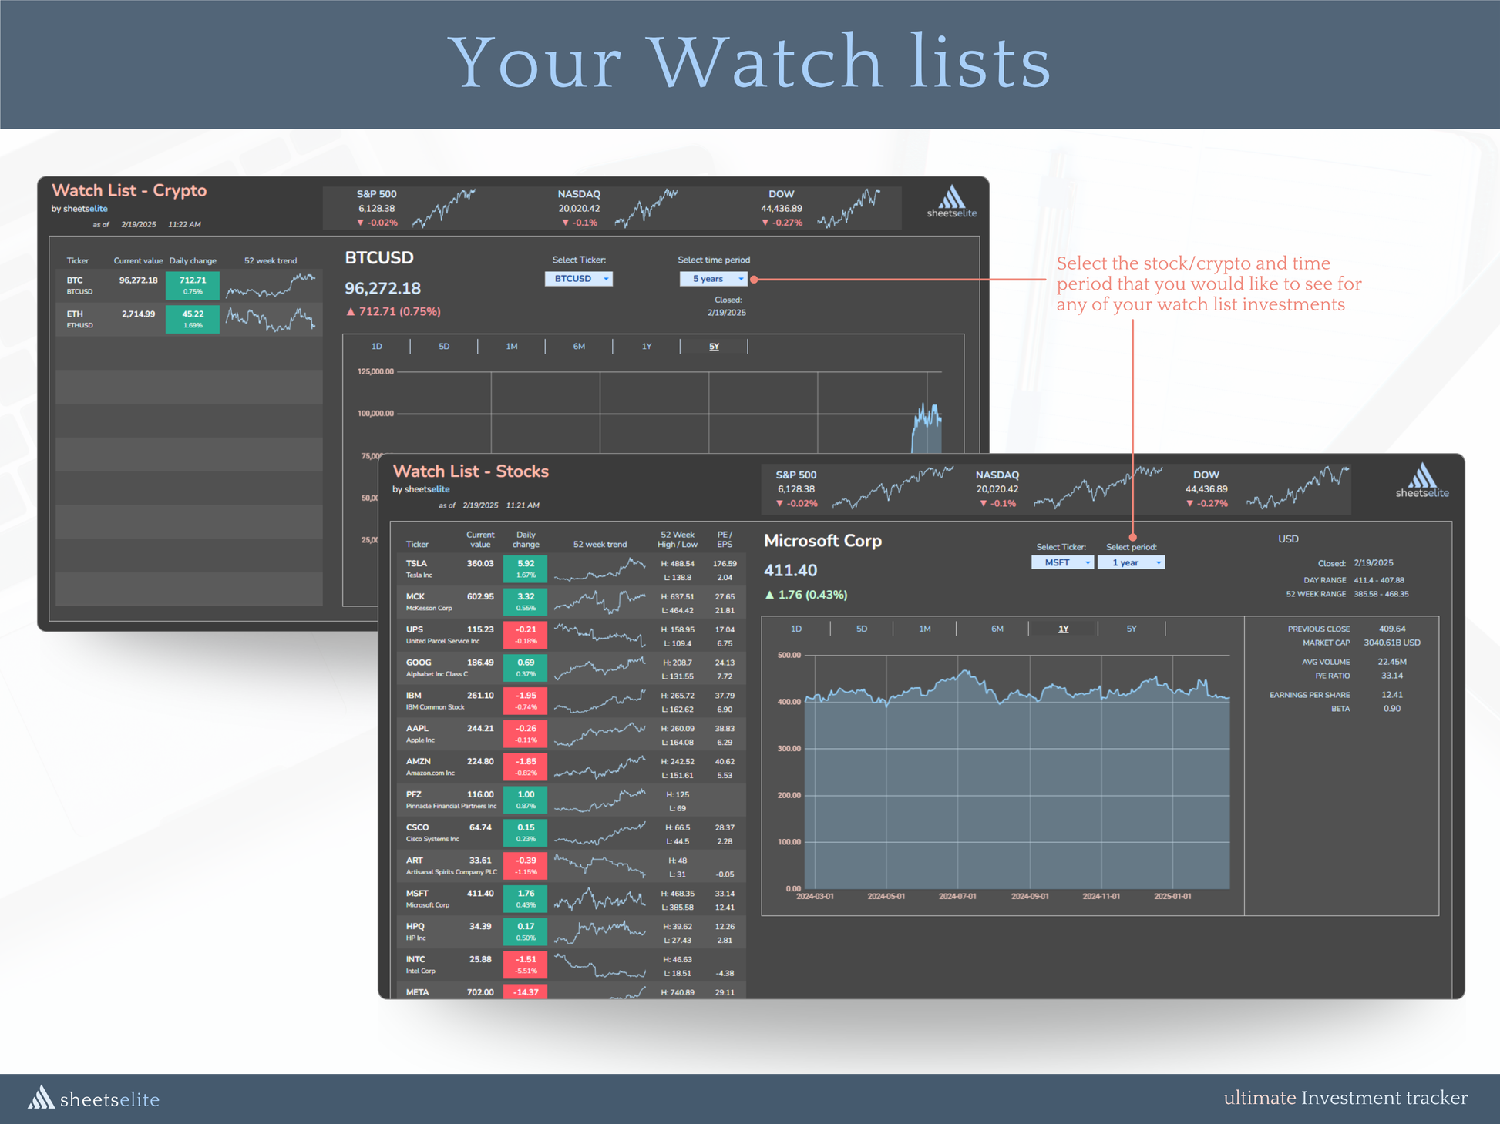Click the NASDAQ sparkline in Crypto window
The image size is (1500, 1124).
point(646,208)
